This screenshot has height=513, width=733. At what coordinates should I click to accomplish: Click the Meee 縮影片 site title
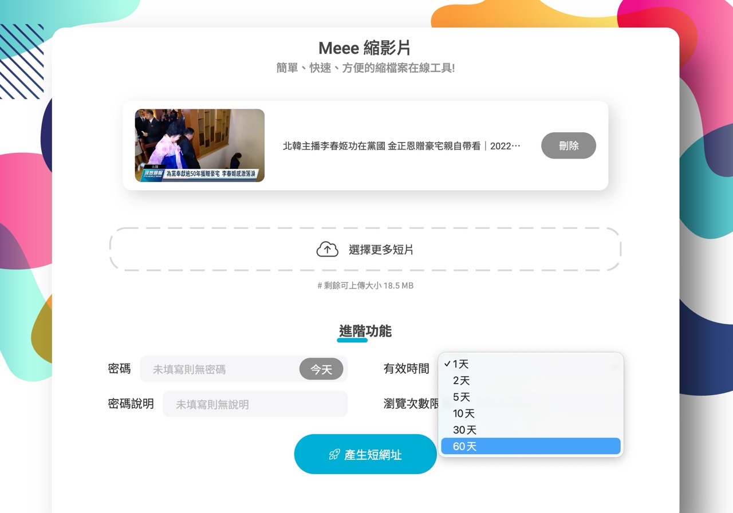(366, 48)
